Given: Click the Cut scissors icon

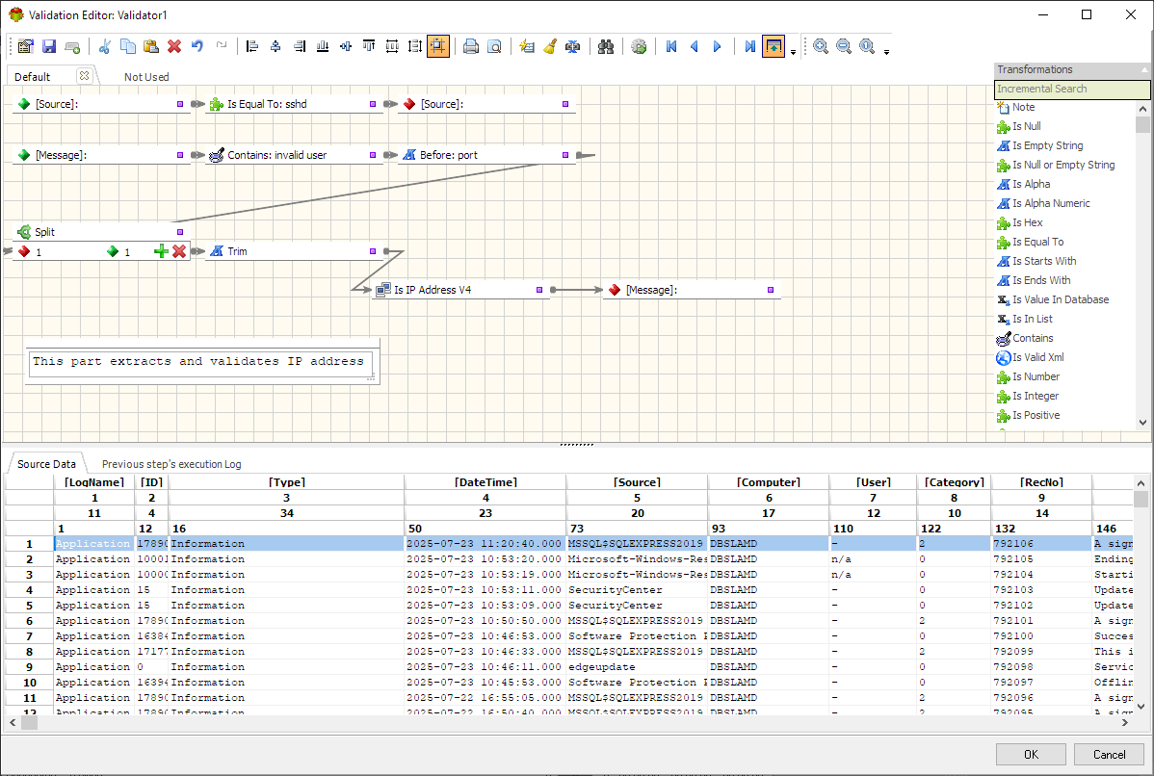Looking at the screenshot, I should tap(105, 46).
